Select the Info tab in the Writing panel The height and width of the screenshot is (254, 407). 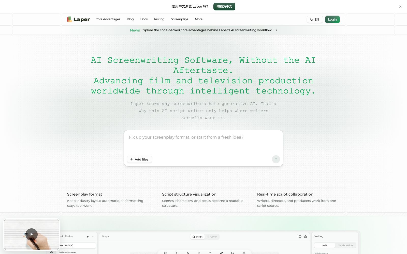click(x=325, y=245)
